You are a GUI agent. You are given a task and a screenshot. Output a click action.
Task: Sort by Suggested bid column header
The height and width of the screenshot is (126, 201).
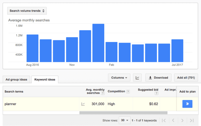tap(148, 90)
